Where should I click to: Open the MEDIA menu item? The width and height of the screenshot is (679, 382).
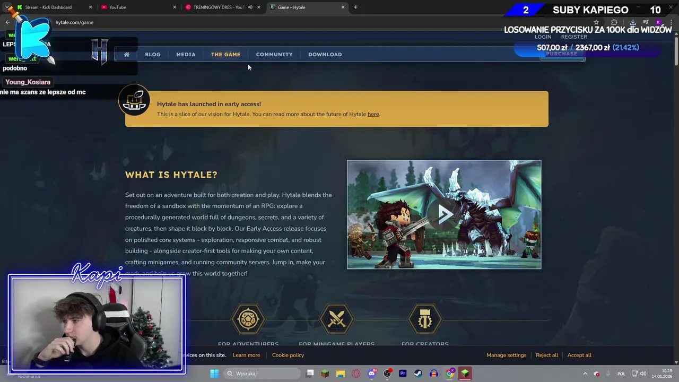click(x=186, y=54)
